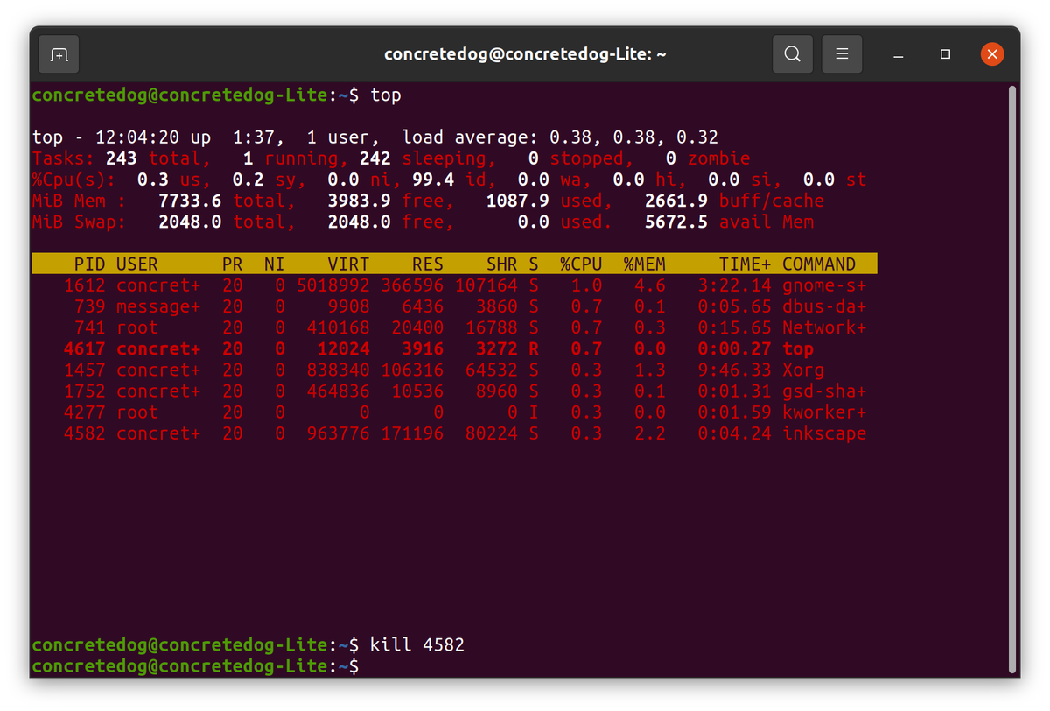Image resolution: width=1050 pixels, height=711 pixels.
Task: Click the %MEM column header
Action: click(644, 263)
